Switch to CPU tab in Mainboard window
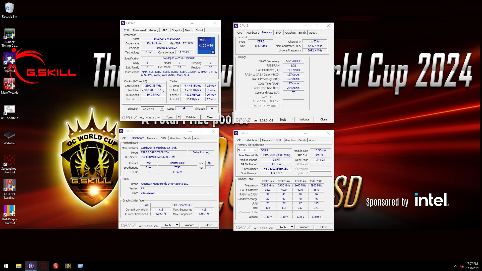Viewport: 482px width, 271px height. point(125,138)
